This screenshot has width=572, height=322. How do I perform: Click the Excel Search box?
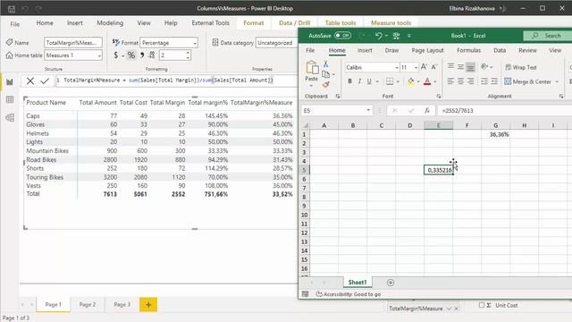(x=547, y=36)
